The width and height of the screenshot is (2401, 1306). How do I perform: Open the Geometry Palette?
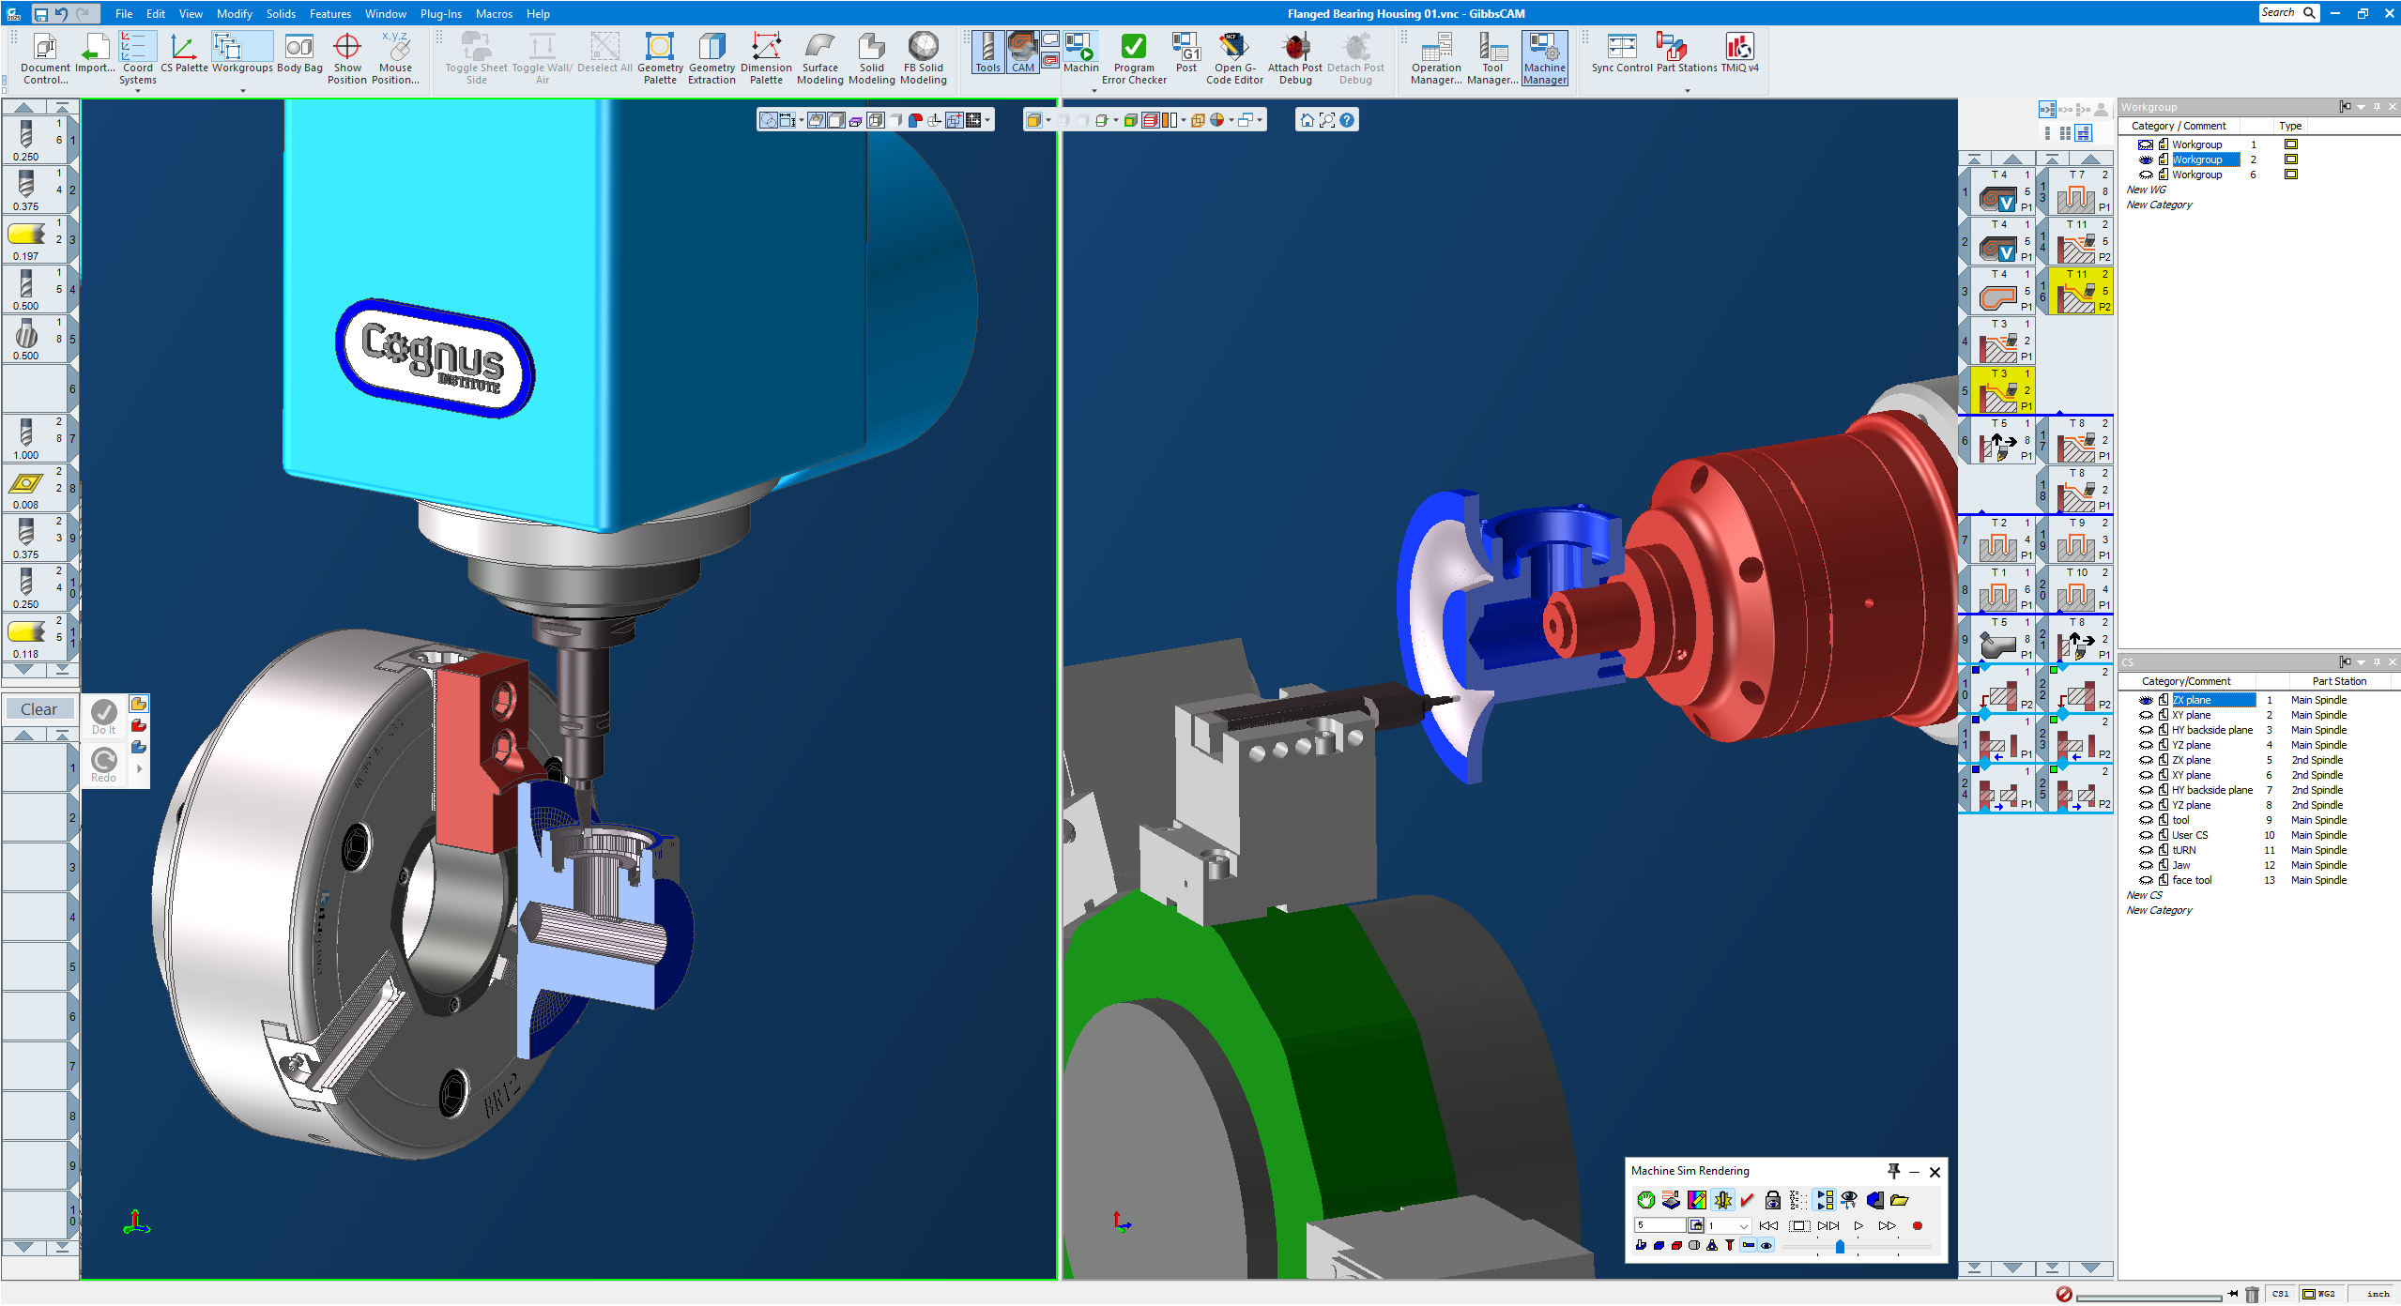660,58
